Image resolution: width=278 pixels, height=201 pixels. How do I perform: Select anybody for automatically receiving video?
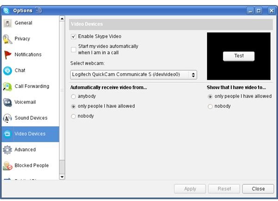(73, 96)
